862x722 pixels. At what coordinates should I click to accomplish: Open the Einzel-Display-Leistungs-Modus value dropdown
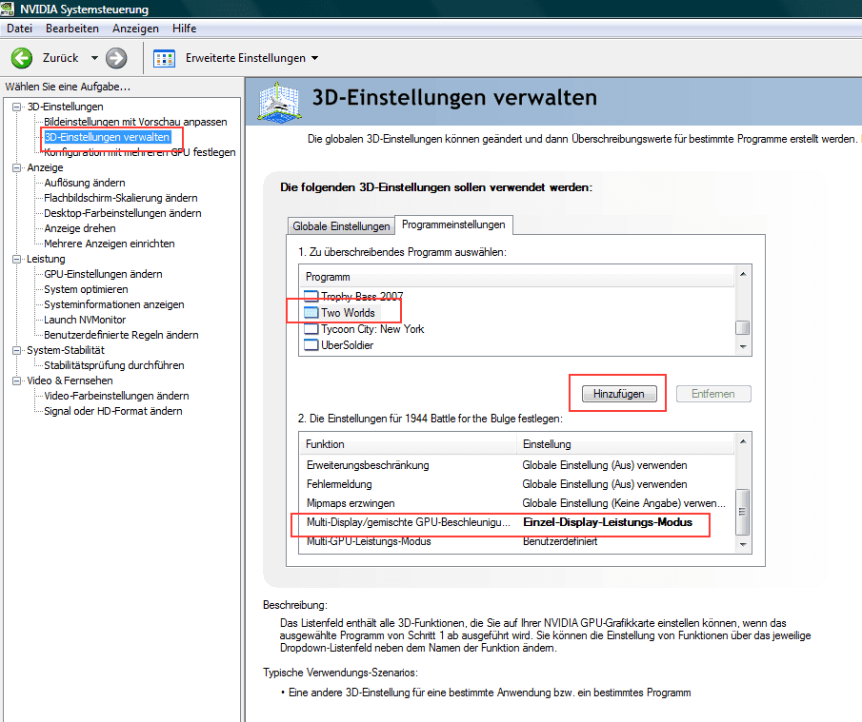pyautogui.click(x=608, y=522)
